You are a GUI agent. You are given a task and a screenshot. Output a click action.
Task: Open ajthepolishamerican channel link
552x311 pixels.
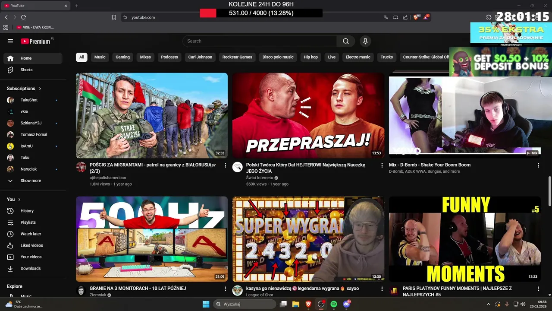tap(108, 178)
